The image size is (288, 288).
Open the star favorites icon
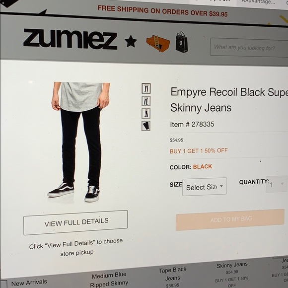pyautogui.click(x=131, y=41)
